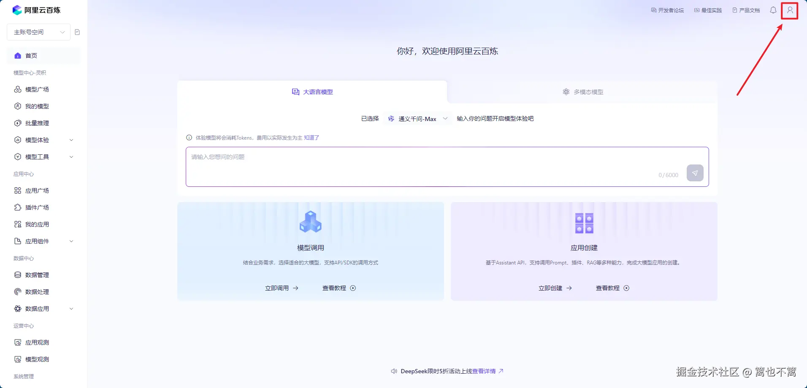807x388 pixels.
Task: Open 数据处理 menu item
Action: point(43,292)
